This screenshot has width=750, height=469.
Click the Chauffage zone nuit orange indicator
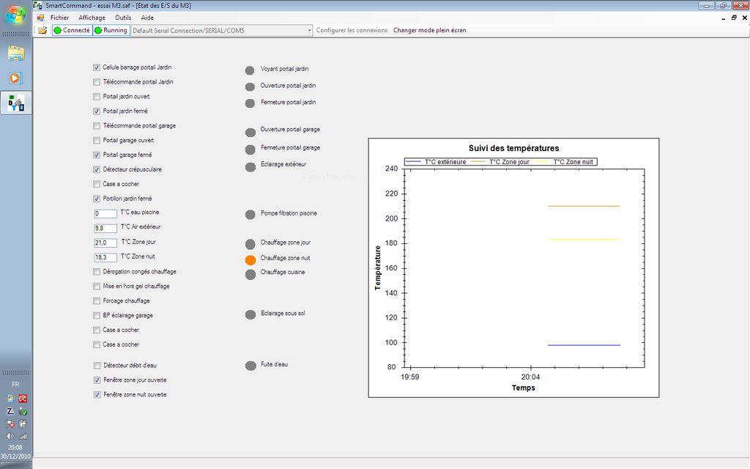(x=250, y=259)
